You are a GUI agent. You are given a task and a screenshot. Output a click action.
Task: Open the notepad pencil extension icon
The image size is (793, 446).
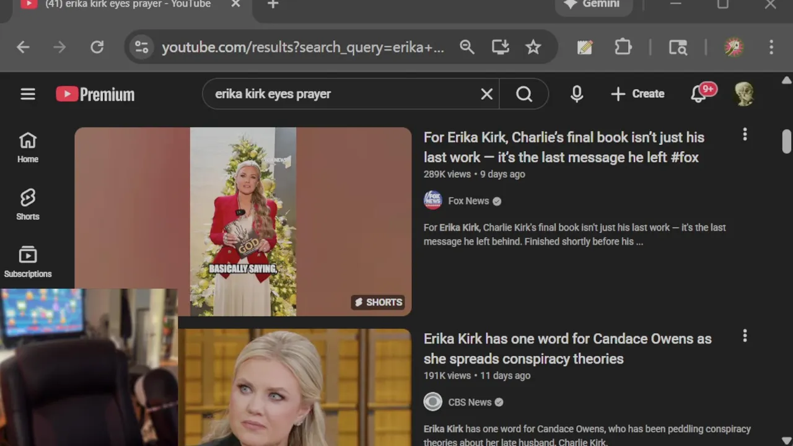(x=584, y=47)
